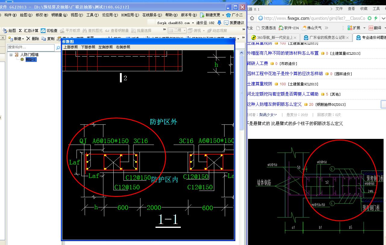The height and width of the screenshot is (245, 386).
Task: Open link 外墙面有几种不同的装饰材料怎么布置
Action: click(283, 53)
